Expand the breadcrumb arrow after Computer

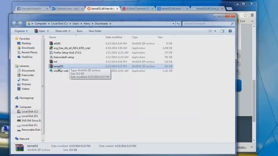49,23
